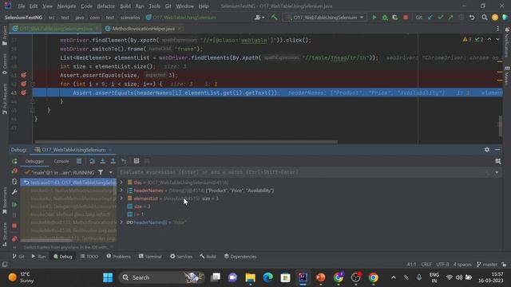Open the evaluate expression history dropdown
Viewport: 511px width, 287px height.
pos(497,172)
